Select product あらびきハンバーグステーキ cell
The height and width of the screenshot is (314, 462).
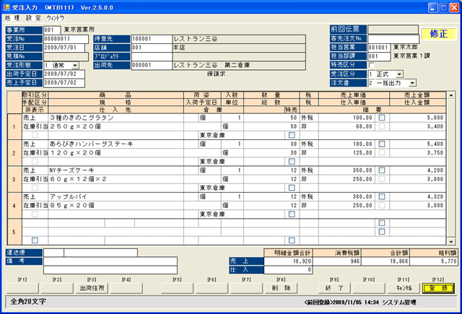[115, 144]
